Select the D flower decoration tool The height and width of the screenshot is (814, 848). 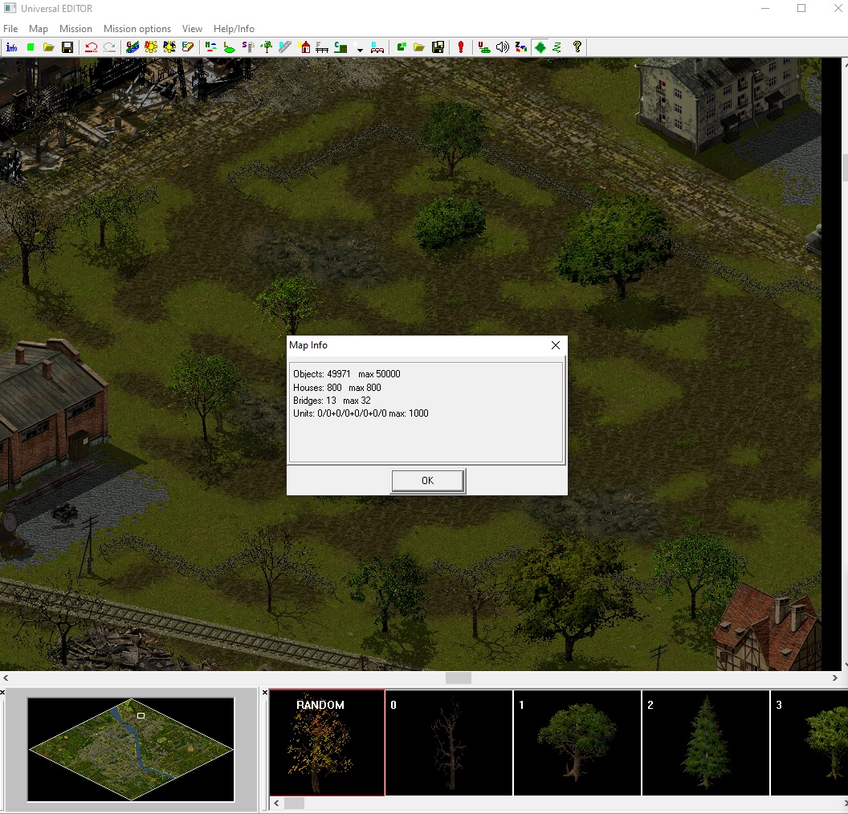click(151, 47)
